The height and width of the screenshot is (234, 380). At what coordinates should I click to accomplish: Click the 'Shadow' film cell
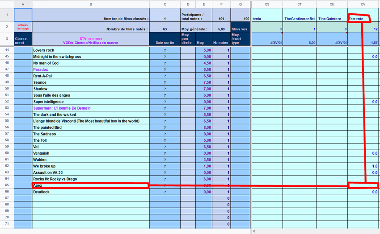91,89
